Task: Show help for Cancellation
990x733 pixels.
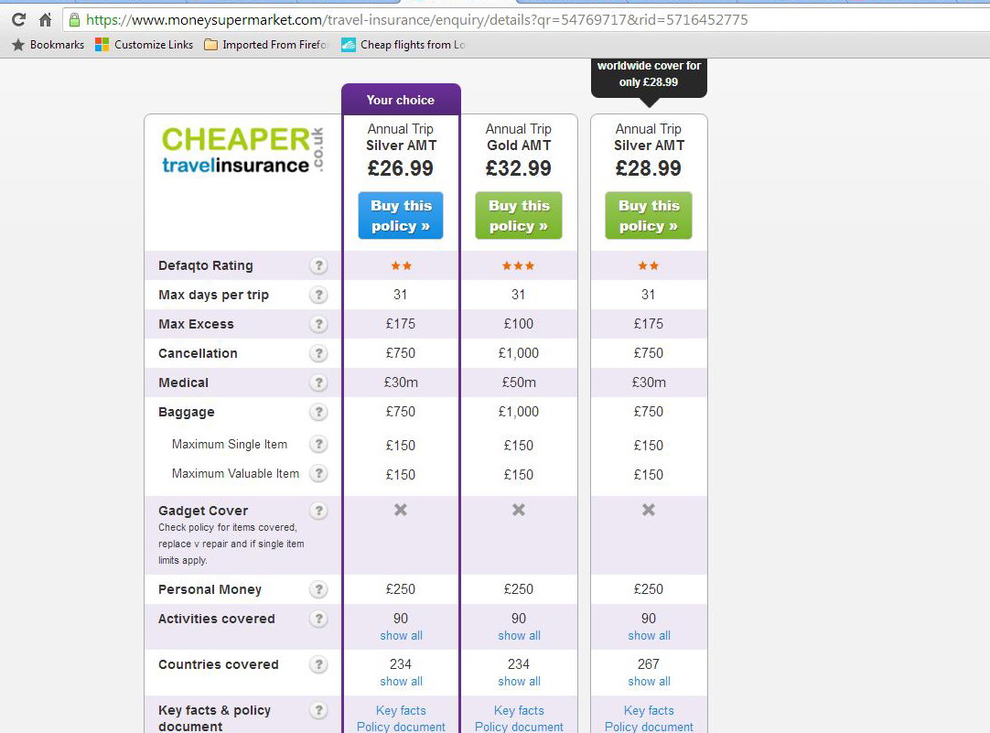Action: [x=318, y=353]
